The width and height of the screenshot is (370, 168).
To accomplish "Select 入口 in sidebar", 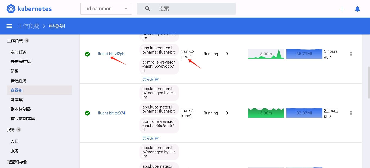I will click(15, 141).
